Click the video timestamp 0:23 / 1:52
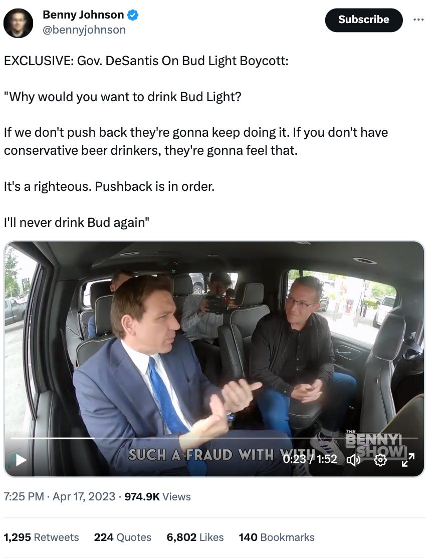436x558 pixels. 310,459
